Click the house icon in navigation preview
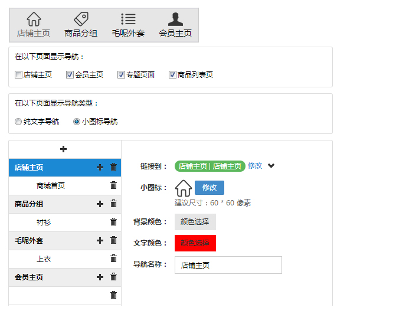The width and height of the screenshot is (419, 314). coord(34,19)
